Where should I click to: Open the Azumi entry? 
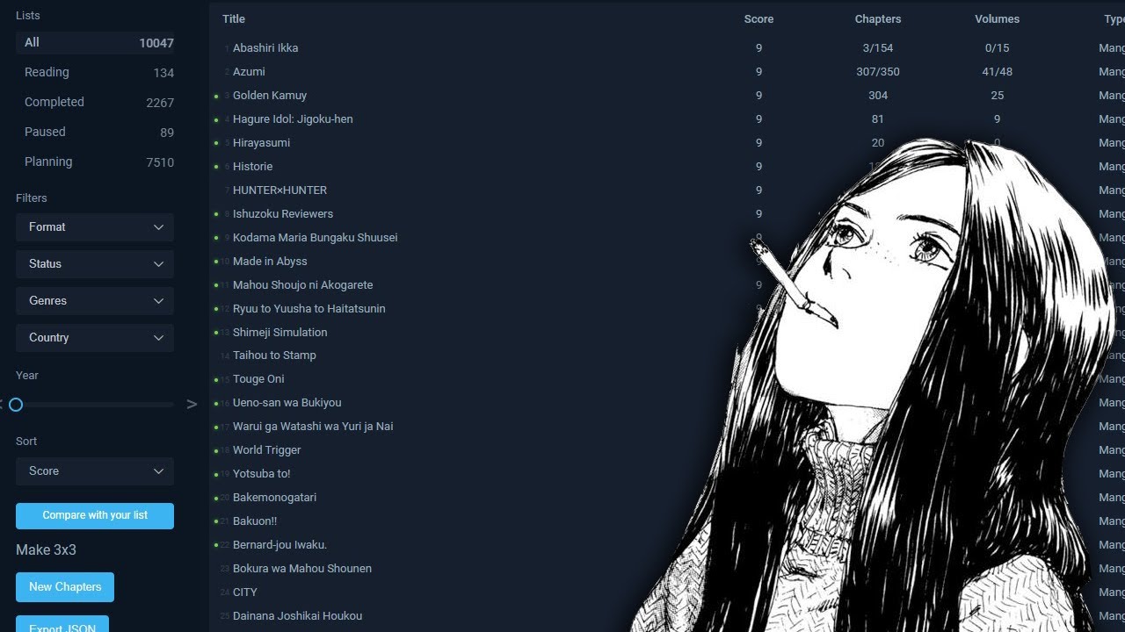pos(249,71)
